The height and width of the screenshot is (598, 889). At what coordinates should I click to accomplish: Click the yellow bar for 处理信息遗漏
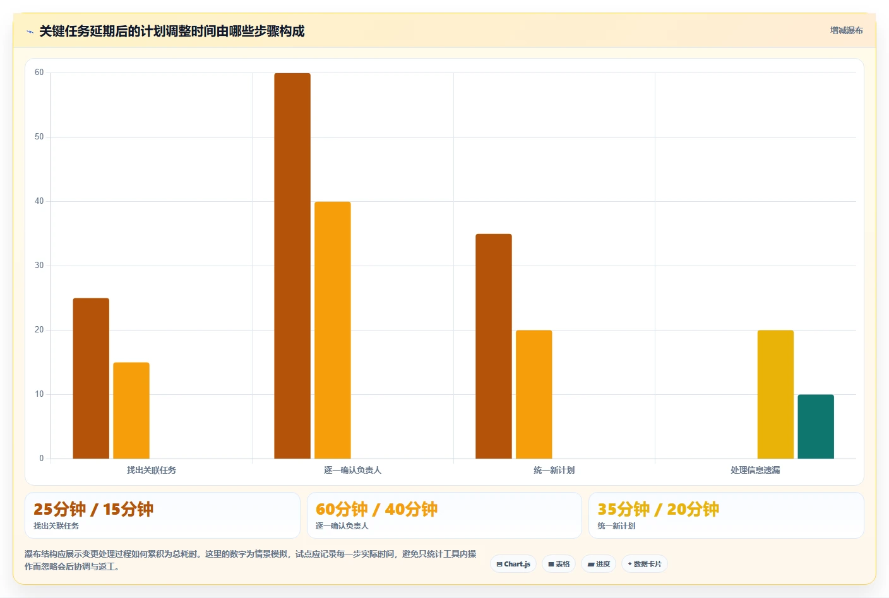(x=775, y=394)
